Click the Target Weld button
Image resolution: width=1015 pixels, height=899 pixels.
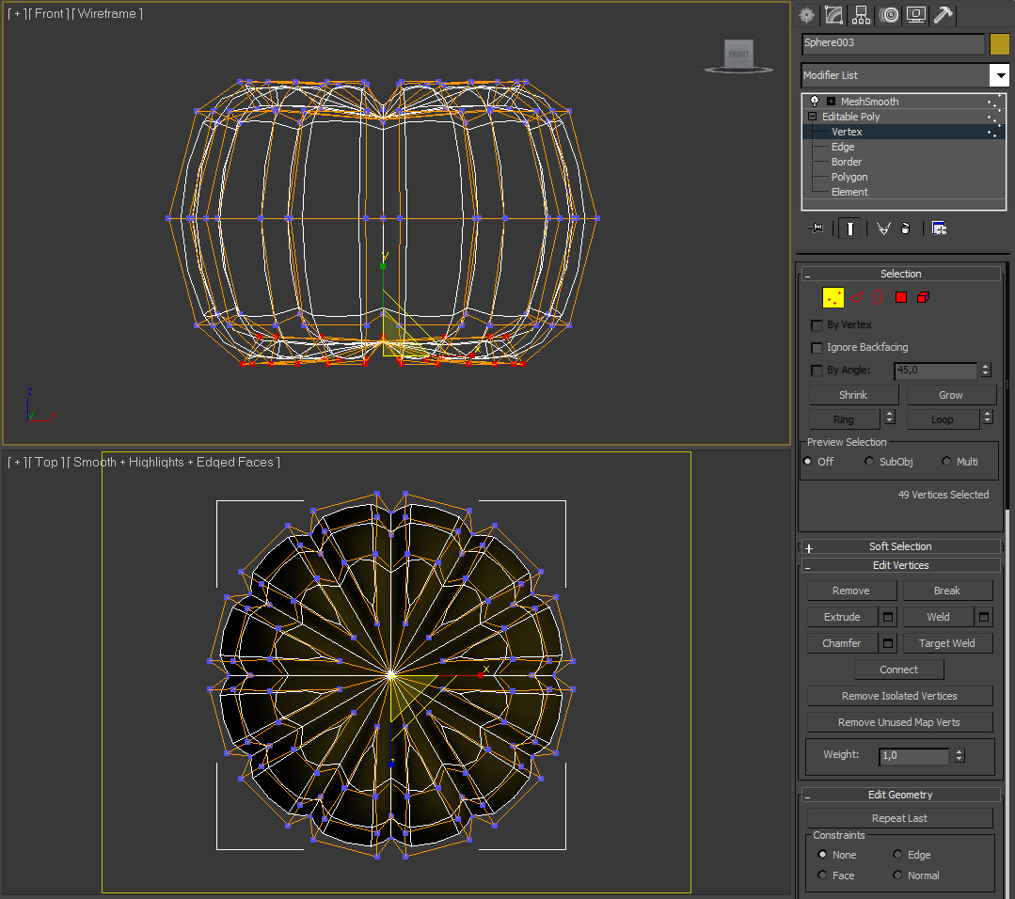[946, 643]
